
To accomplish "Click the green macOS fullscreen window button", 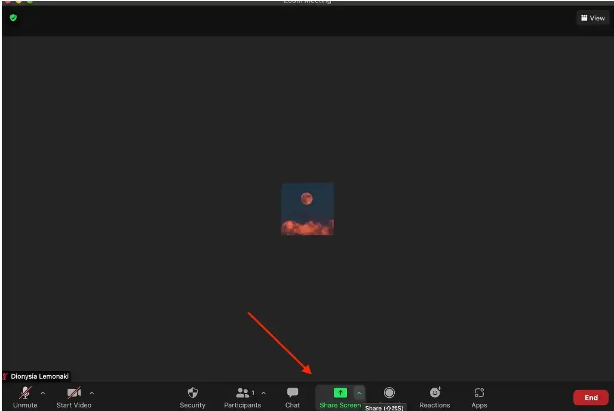I will tap(30, 2).
